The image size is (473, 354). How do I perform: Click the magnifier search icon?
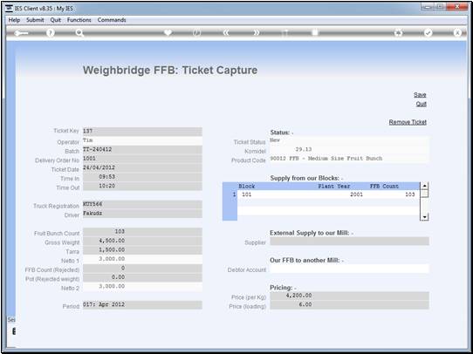pos(79,33)
